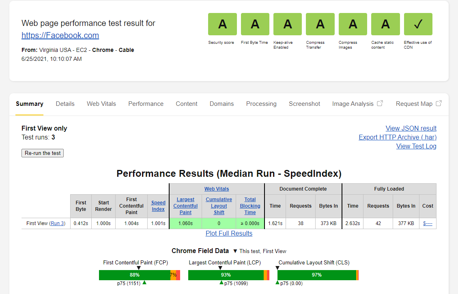458x294 pixels.
Task: Click the LCP 93% green bar
Action: [226, 275]
